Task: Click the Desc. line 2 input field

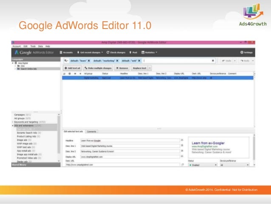Action: 130,152
